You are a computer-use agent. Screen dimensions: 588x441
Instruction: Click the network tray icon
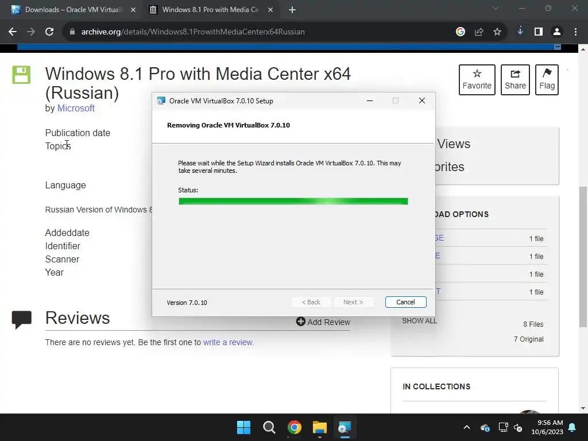(503, 427)
